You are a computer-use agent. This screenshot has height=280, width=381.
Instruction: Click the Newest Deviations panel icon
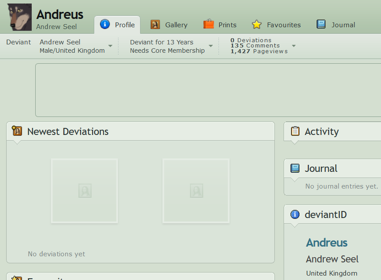tap(17, 131)
